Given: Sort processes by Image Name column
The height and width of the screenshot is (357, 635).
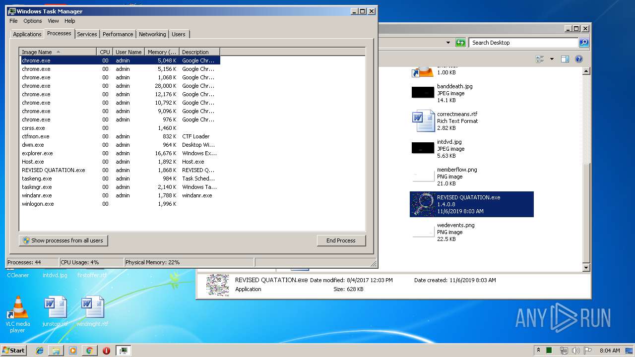Looking at the screenshot, I should pyautogui.click(x=58, y=52).
